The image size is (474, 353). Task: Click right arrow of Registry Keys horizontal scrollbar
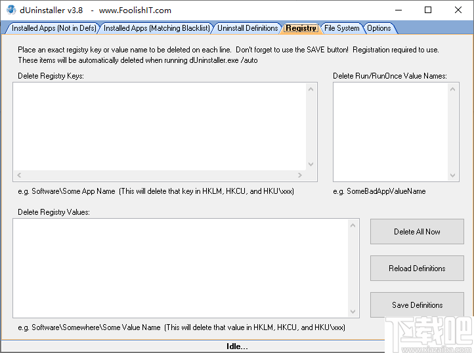tap(300, 175)
